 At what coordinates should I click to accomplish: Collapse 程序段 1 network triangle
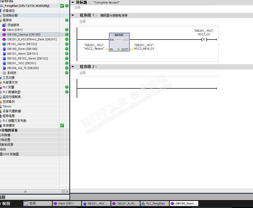point(73,15)
